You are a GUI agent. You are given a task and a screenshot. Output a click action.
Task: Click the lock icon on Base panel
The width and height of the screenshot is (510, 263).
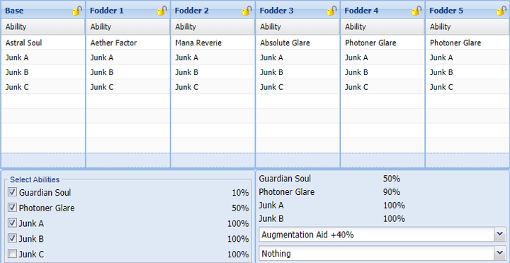(77, 11)
